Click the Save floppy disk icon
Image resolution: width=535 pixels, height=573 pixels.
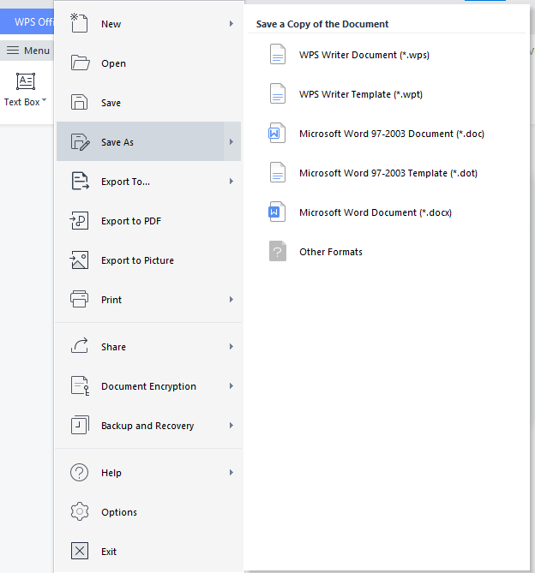click(x=79, y=103)
